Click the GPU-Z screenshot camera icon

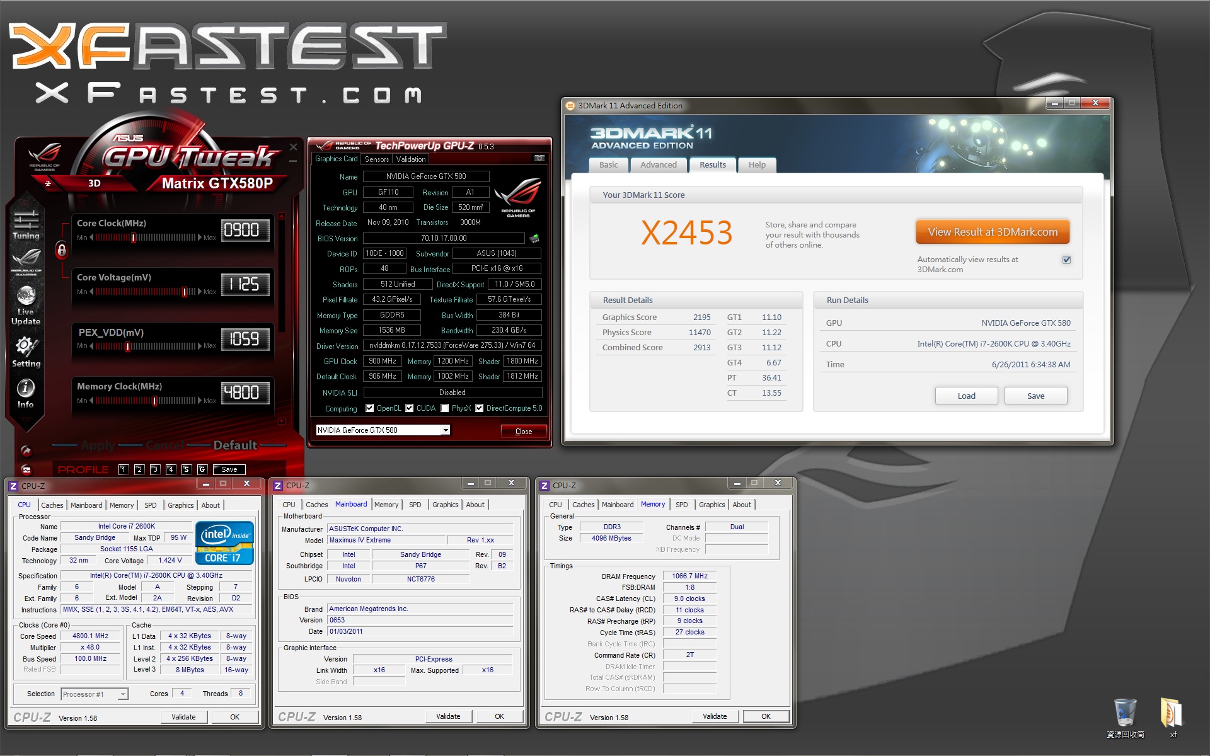tap(539, 158)
